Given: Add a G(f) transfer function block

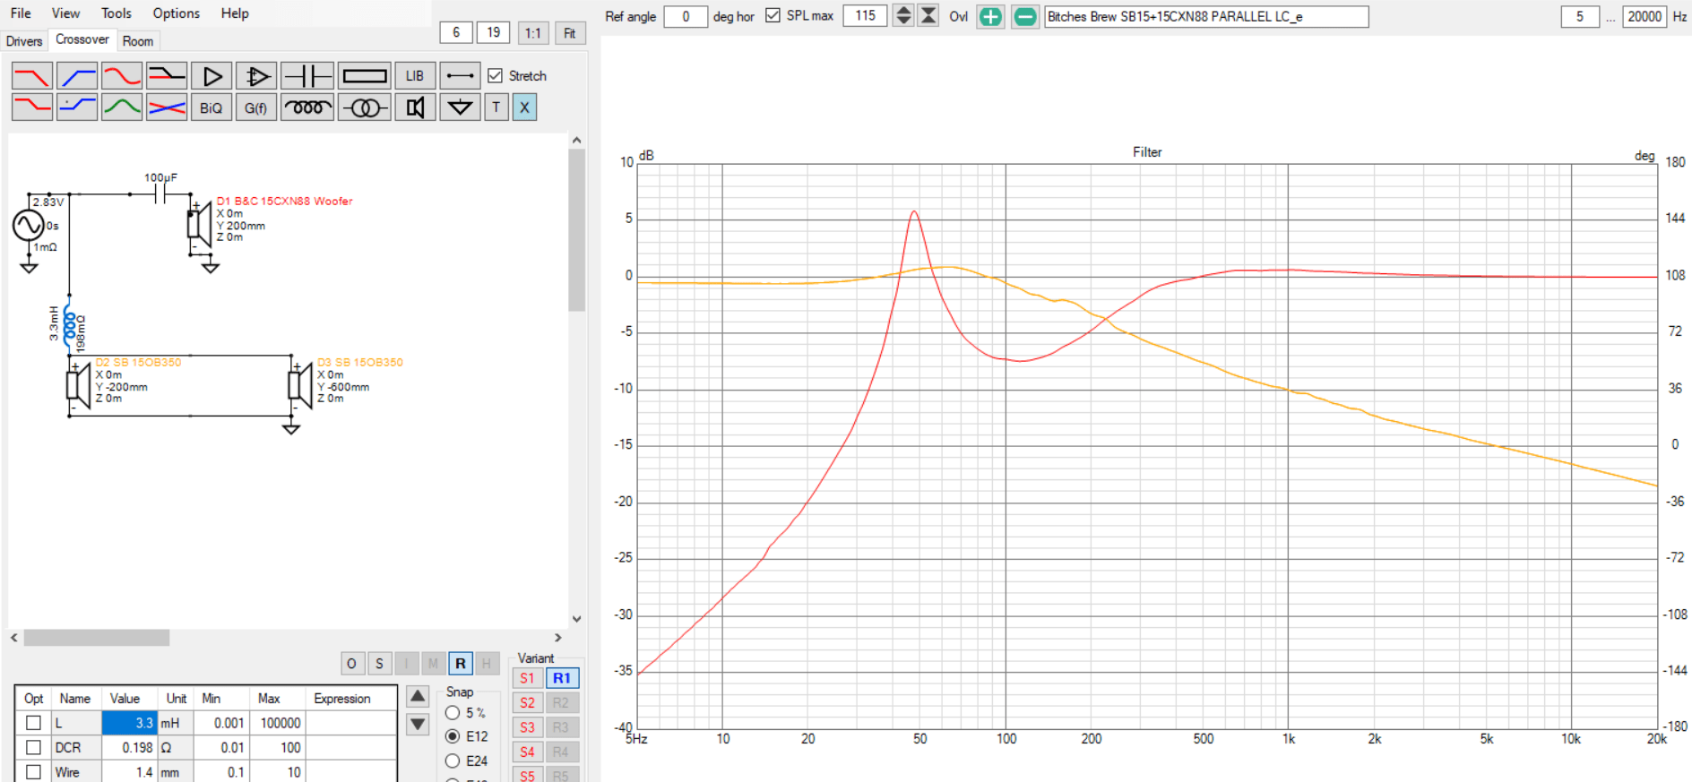Looking at the screenshot, I should tap(256, 107).
